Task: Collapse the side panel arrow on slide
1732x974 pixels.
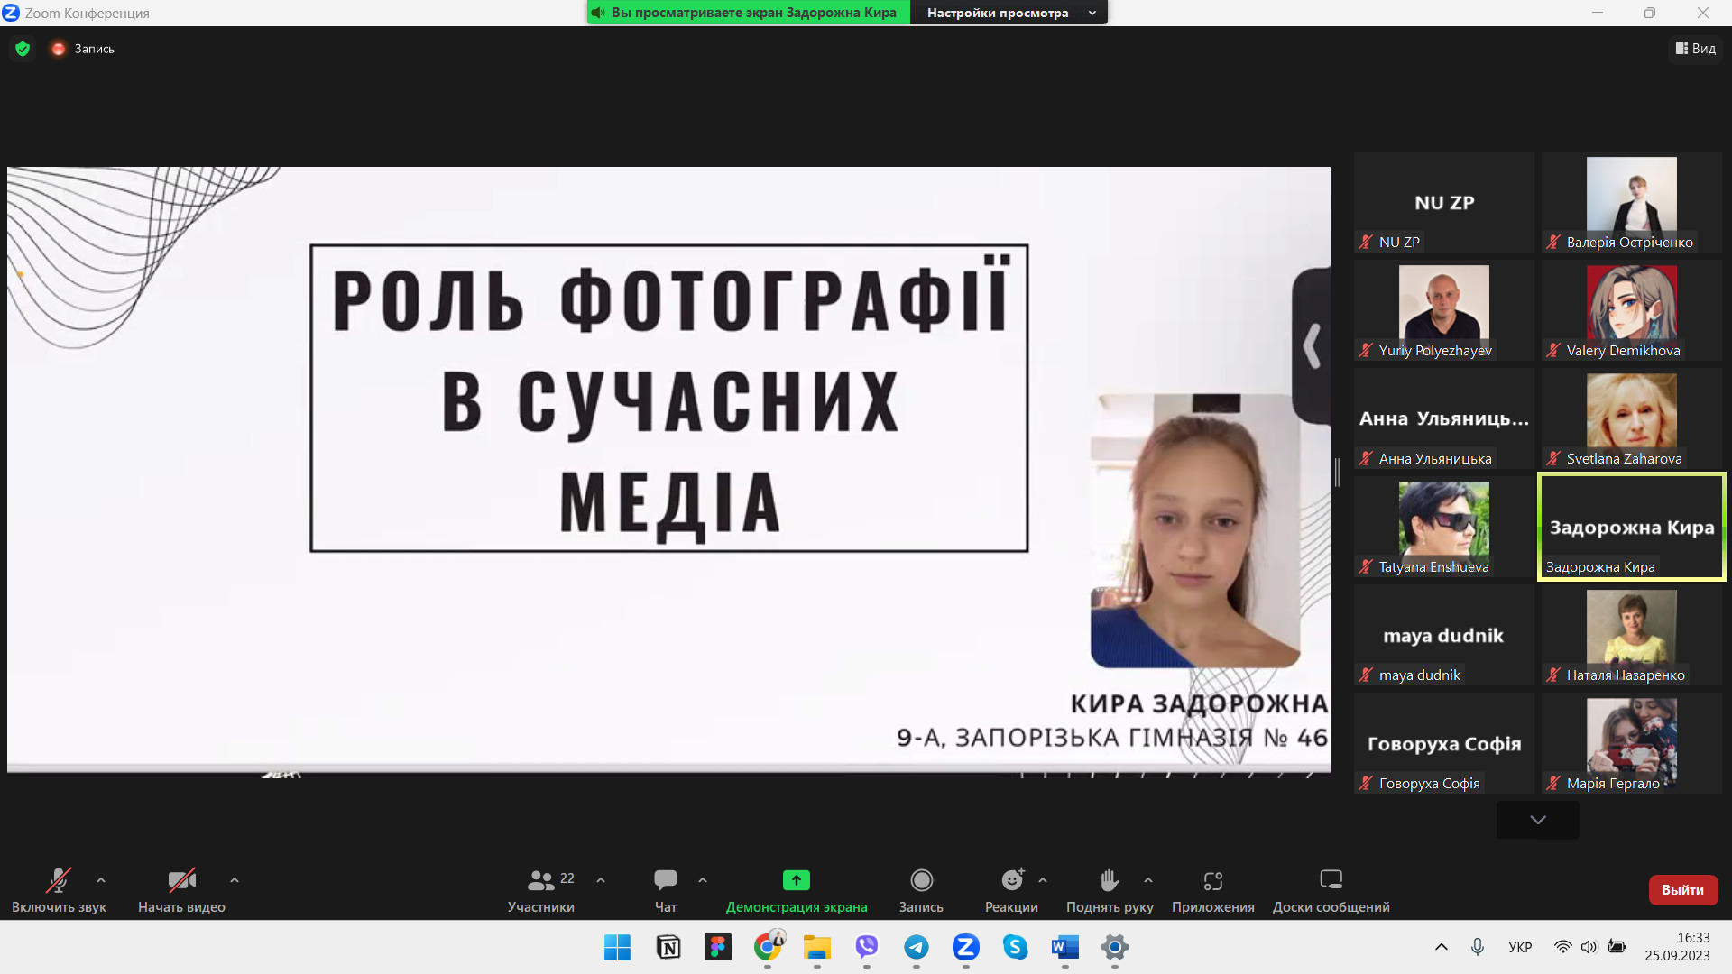Action: point(1312,346)
